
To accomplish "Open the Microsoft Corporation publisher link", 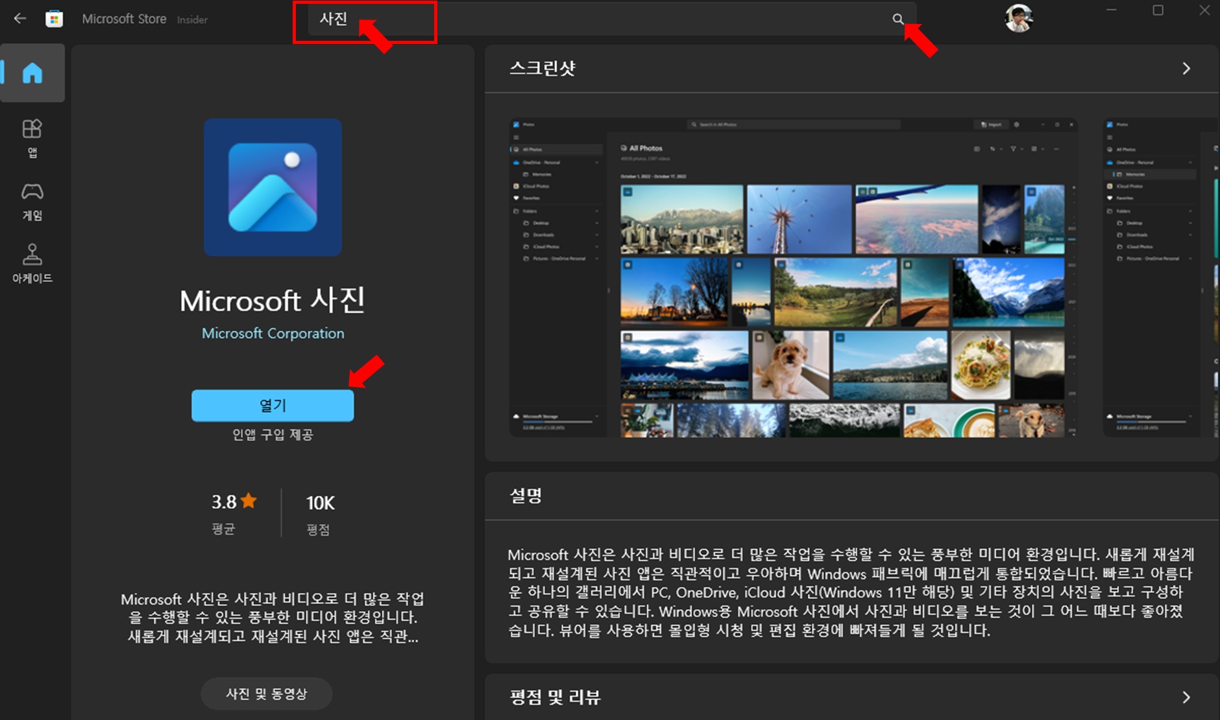I will coord(273,333).
